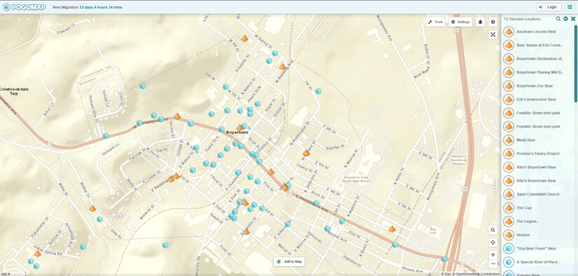
Task: Click the Login button
Action: pyautogui.click(x=549, y=7)
